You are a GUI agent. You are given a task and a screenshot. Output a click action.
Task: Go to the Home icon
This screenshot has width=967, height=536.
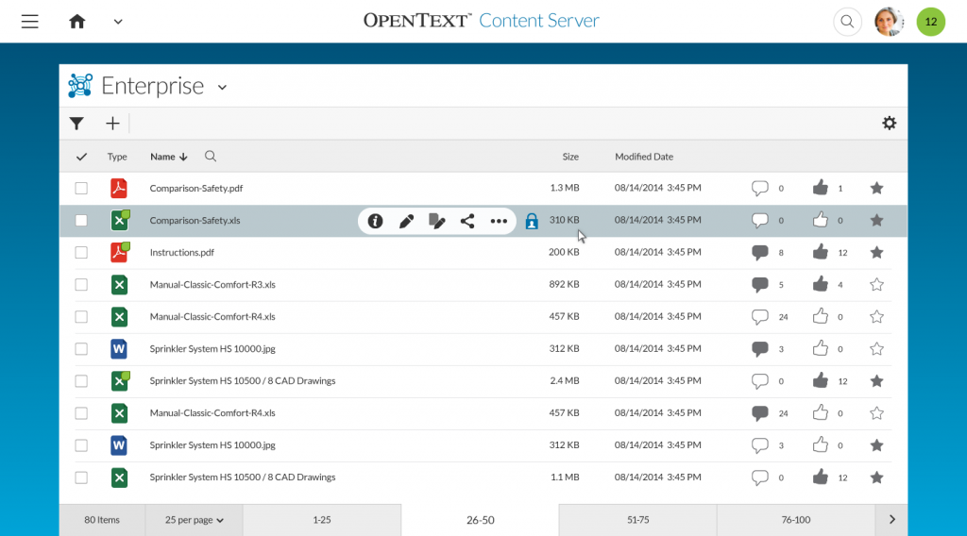click(x=77, y=22)
